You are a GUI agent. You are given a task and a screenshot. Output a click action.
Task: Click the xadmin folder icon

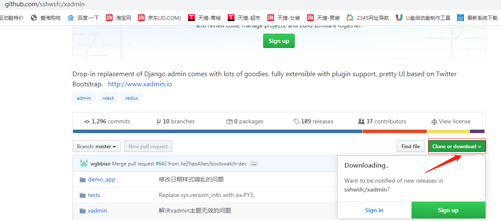point(83,211)
